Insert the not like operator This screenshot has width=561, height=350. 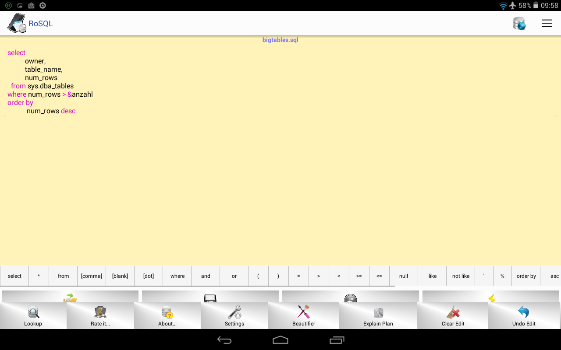(461, 276)
